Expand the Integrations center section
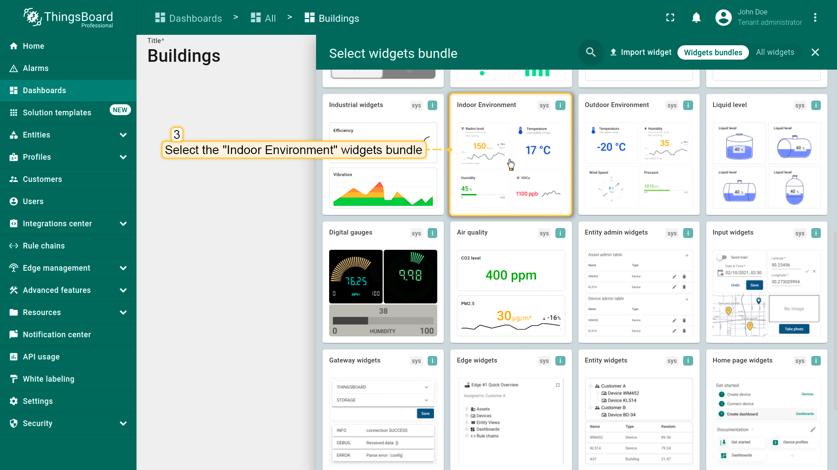The image size is (837, 470). coord(123,224)
